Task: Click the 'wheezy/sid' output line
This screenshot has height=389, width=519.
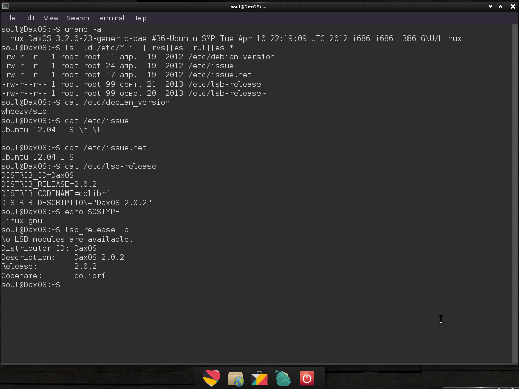Action: [x=23, y=111]
